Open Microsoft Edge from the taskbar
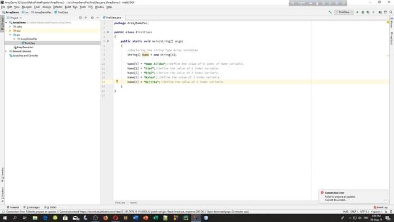Image resolution: width=394 pixels, height=222 pixels. (x=45, y=218)
